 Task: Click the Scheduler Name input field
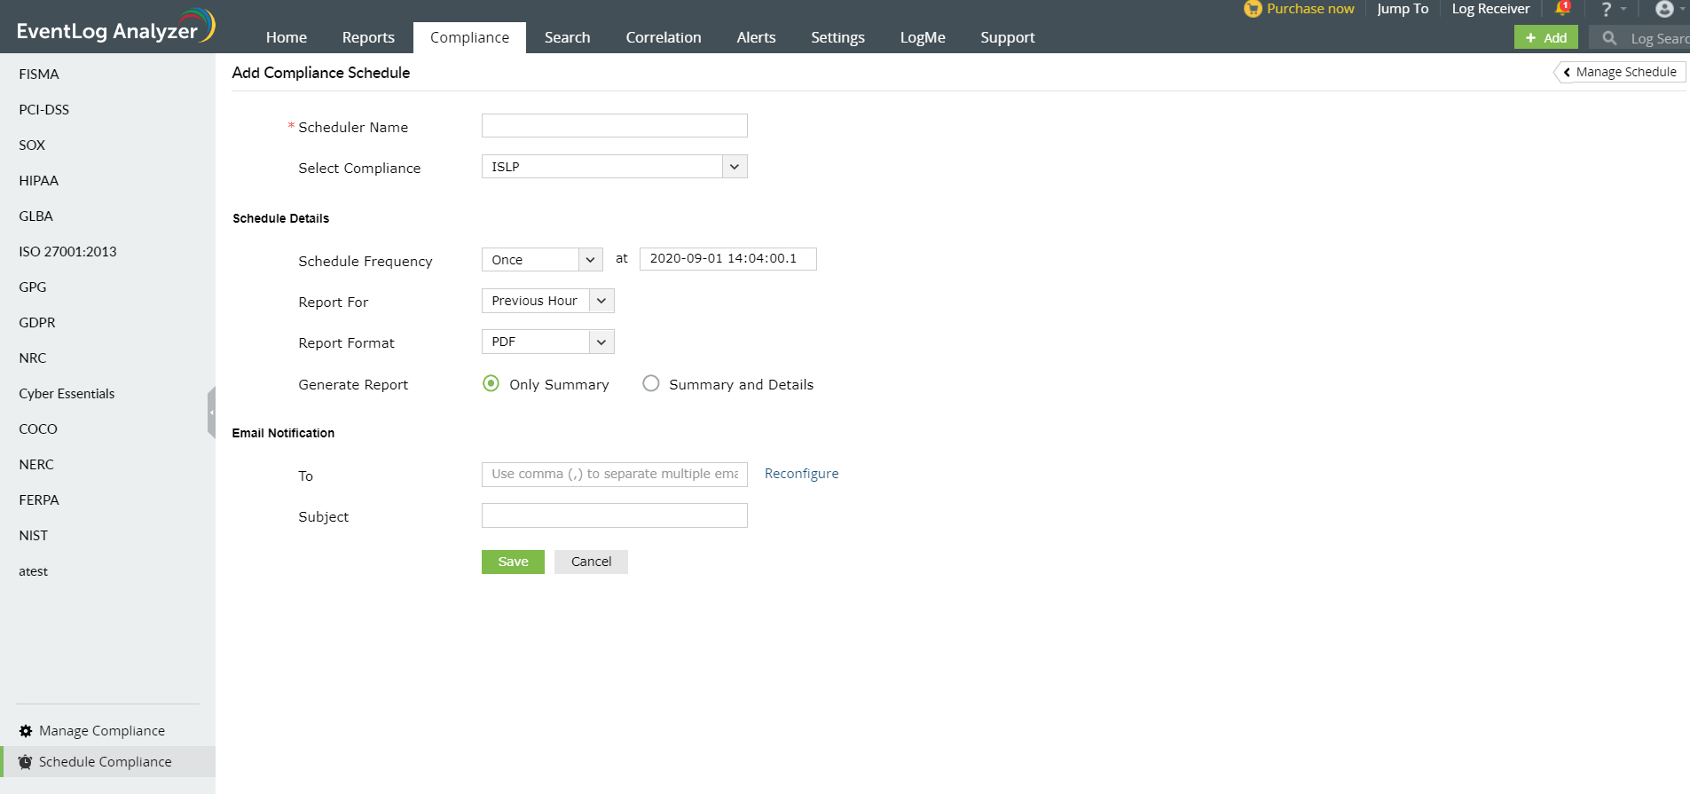tap(614, 126)
